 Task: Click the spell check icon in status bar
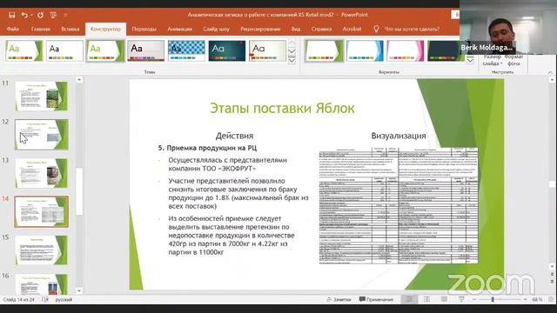pos(45,299)
